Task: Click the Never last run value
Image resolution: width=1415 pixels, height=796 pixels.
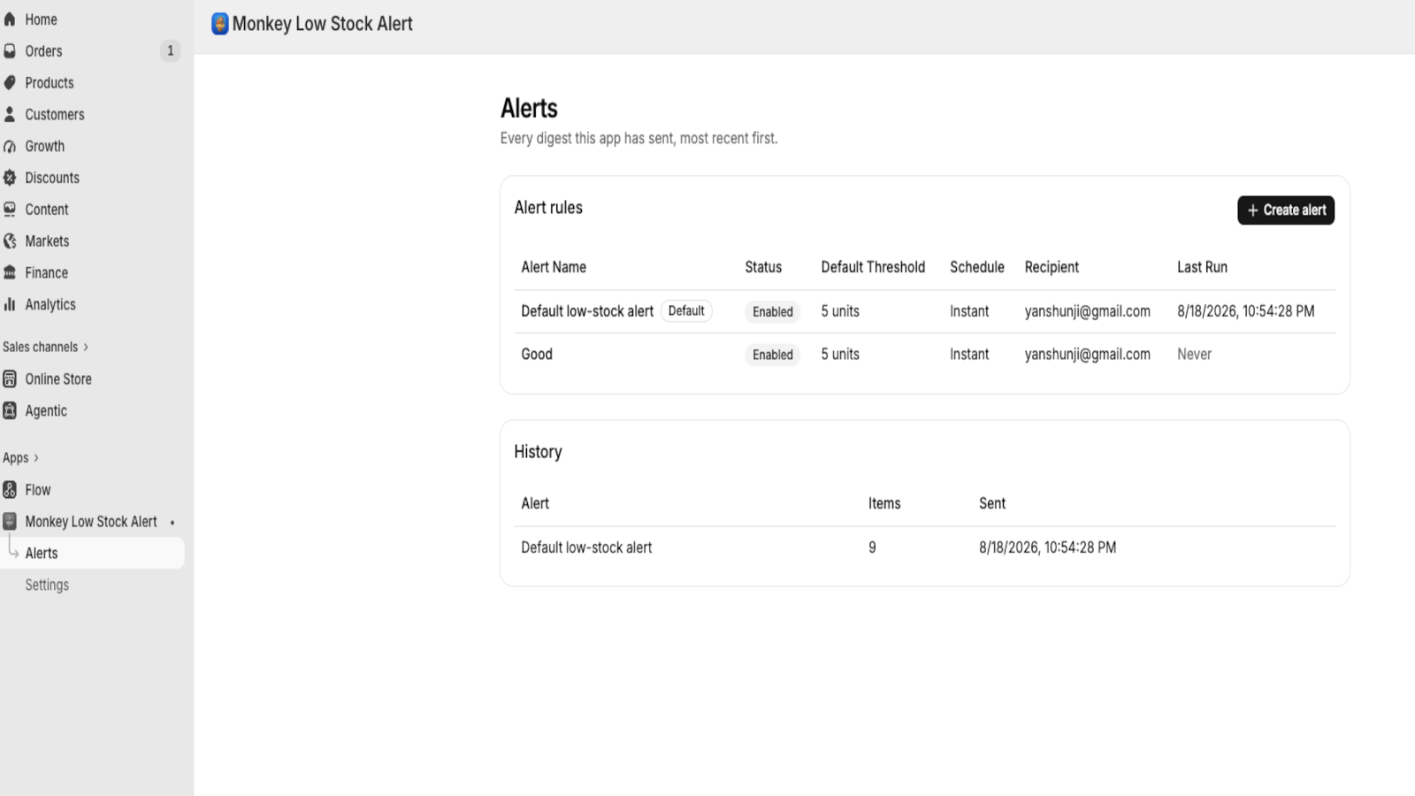Action: pyautogui.click(x=1194, y=354)
